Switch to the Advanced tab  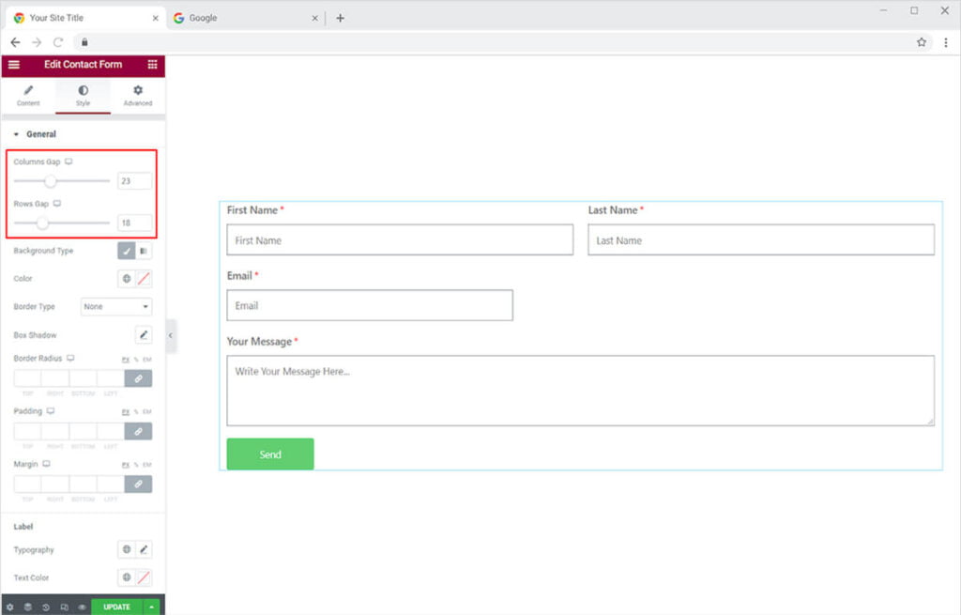pyautogui.click(x=137, y=96)
